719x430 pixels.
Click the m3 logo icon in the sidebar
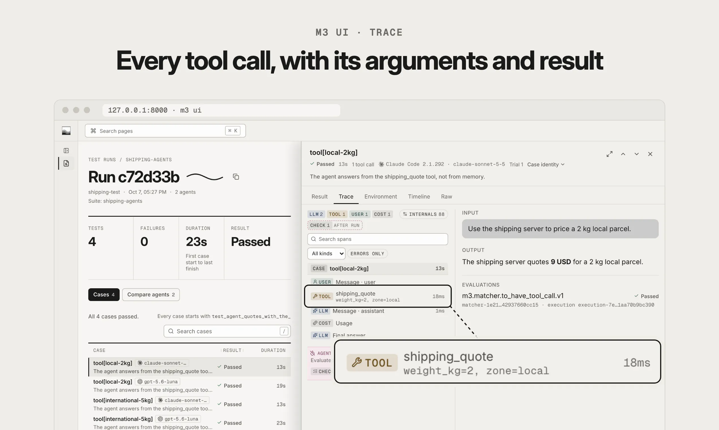[66, 131]
